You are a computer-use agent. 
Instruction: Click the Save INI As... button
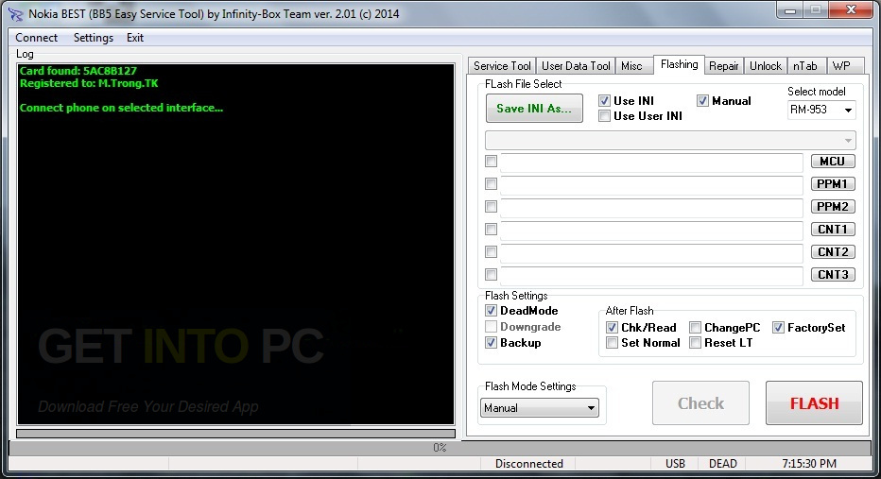coord(534,109)
